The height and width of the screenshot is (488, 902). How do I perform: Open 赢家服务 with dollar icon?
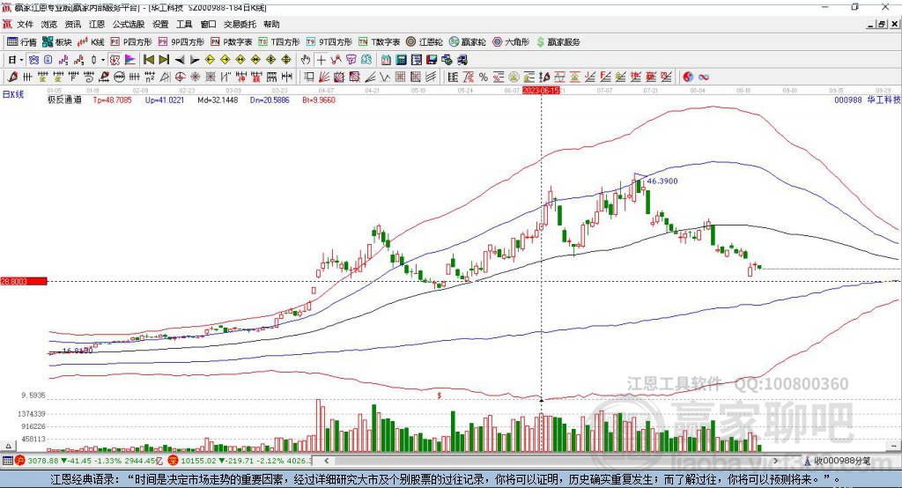coord(558,42)
